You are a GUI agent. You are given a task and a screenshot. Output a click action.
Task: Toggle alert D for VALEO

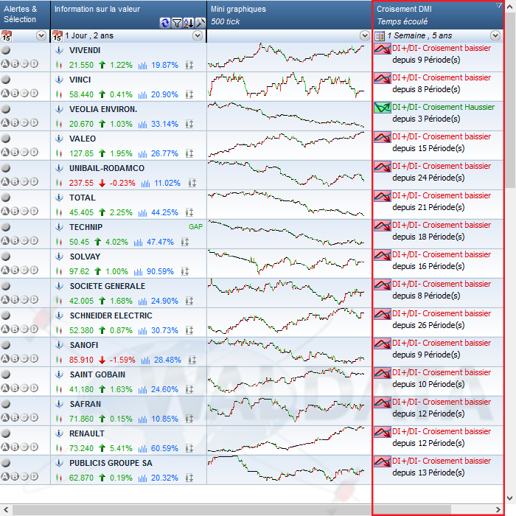[x=34, y=153]
